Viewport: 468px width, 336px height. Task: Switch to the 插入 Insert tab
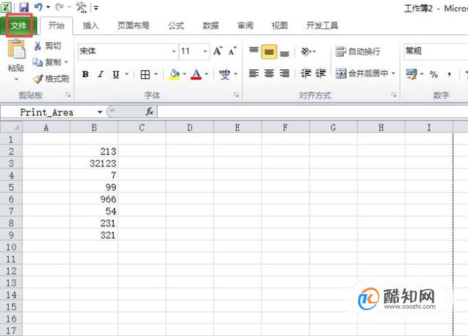pyautogui.click(x=91, y=25)
